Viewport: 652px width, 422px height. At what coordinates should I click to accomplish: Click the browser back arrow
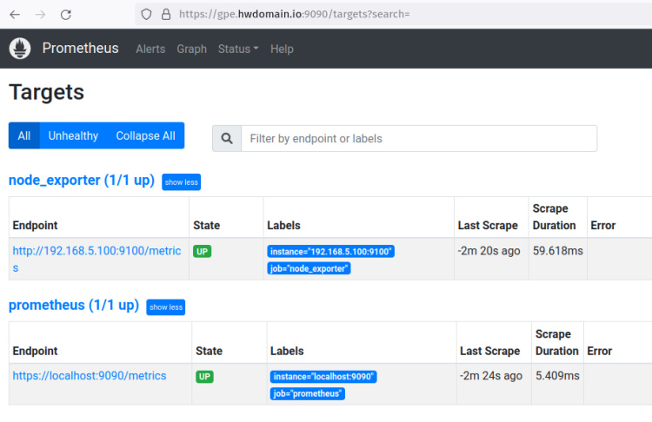tap(14, 14)
